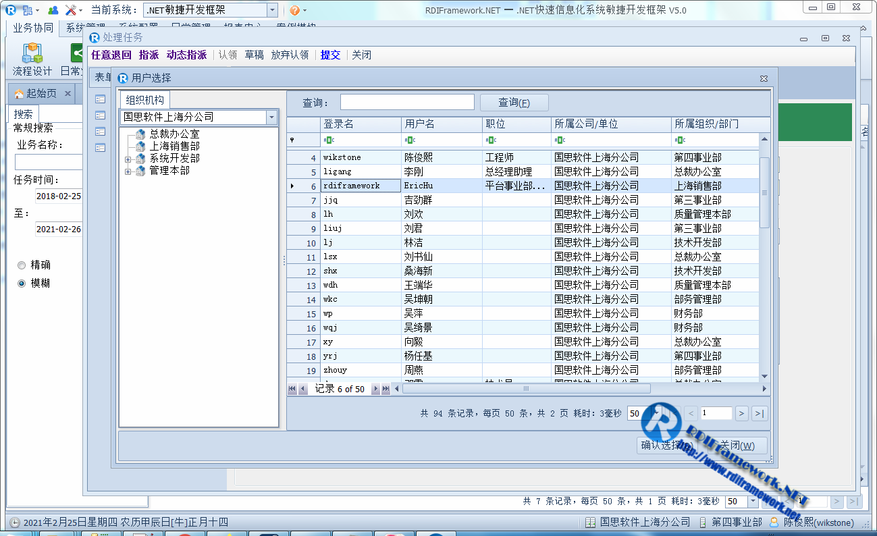Screen dimensions: 877x536
Task: Click the green 日常 share icon in the ribbon
Action: (x=78, y=53)
